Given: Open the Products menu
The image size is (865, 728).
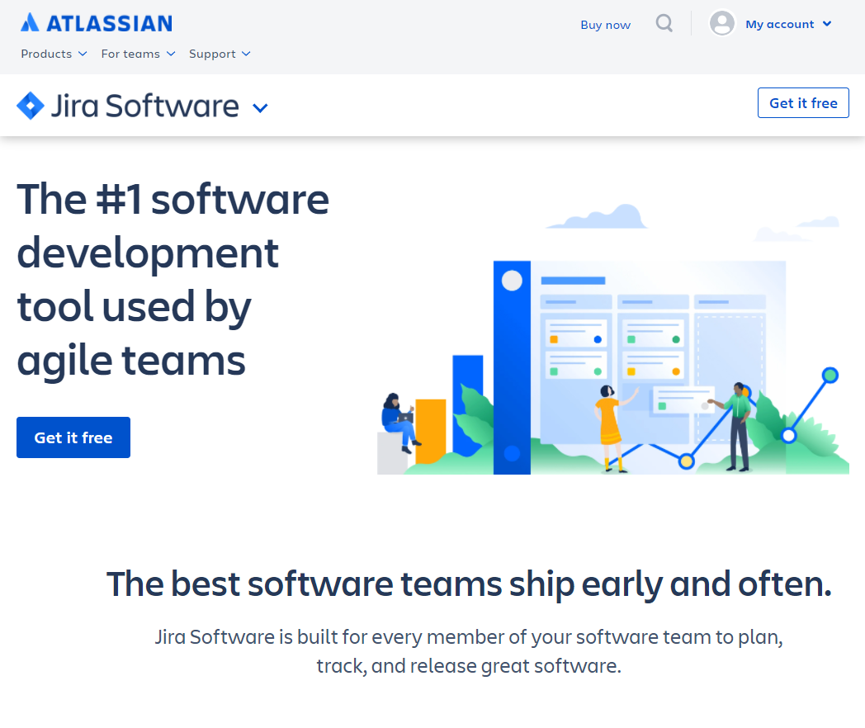Looking at the screenshot, I should point(54,54).
